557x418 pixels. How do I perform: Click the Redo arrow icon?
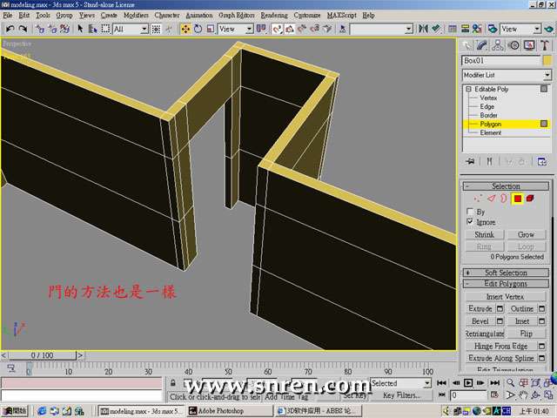[x=23, y=29]
